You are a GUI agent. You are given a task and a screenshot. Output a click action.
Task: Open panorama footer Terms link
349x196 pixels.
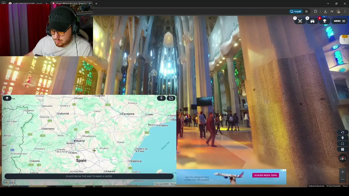click(x=345, y=186)
